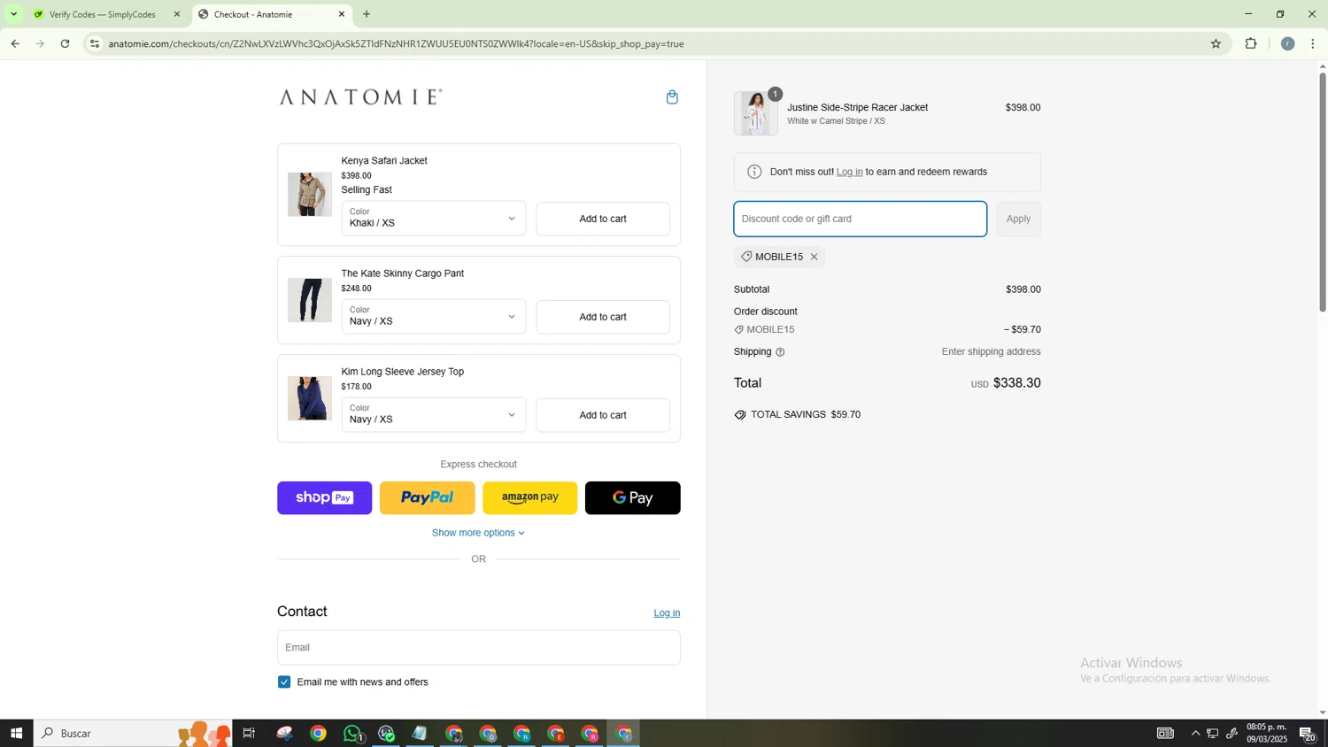The width and height of the screenshot is (1328, 747).
Task: Open Chrome three-dot menu
Action: [x=1313, y=43]
